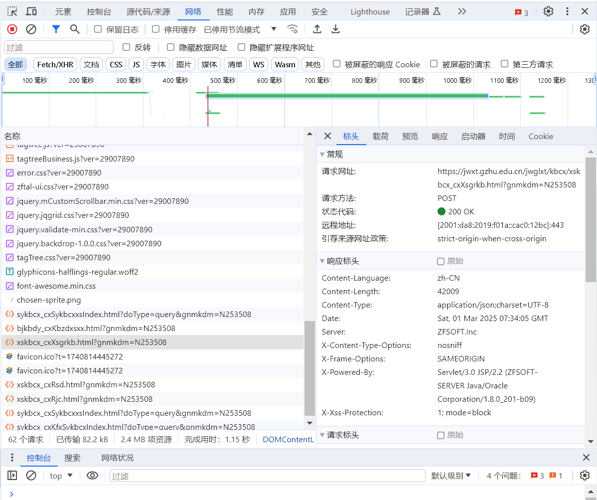
Task: Check the 停用缓存 checkbox
Action: click(156, 29)
